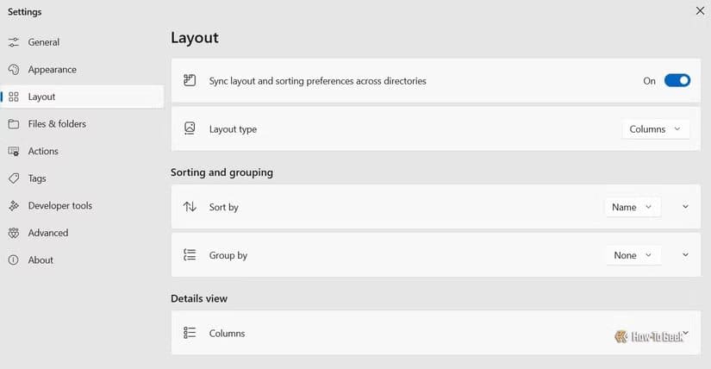The height and width of the screenshot is (369, 711).
Task: Click the Advanced icon in sidebar
Action: click(14, 233)
